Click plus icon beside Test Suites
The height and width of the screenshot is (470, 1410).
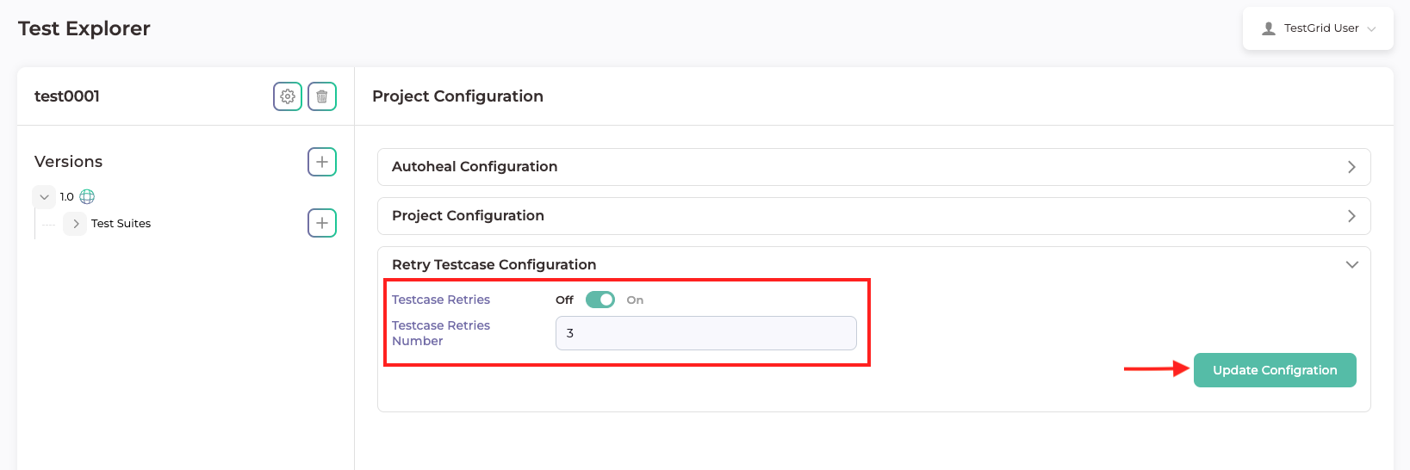tap(322, 223)
